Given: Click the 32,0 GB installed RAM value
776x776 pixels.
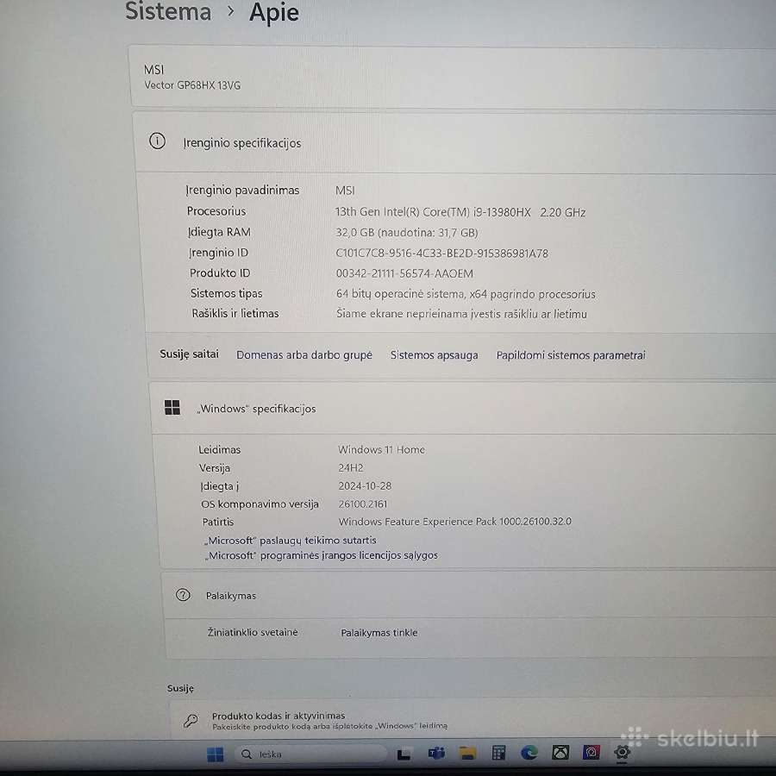Looking at the screenshot, I should (x=407, y=233).
